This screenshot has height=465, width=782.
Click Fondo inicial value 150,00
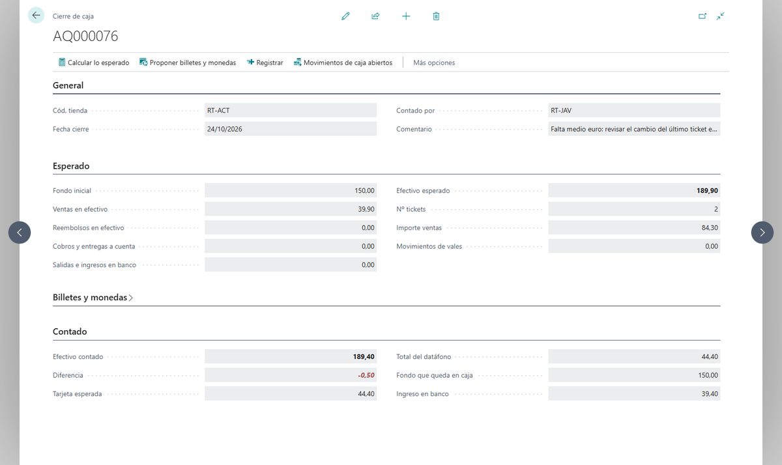click(291, 191)
